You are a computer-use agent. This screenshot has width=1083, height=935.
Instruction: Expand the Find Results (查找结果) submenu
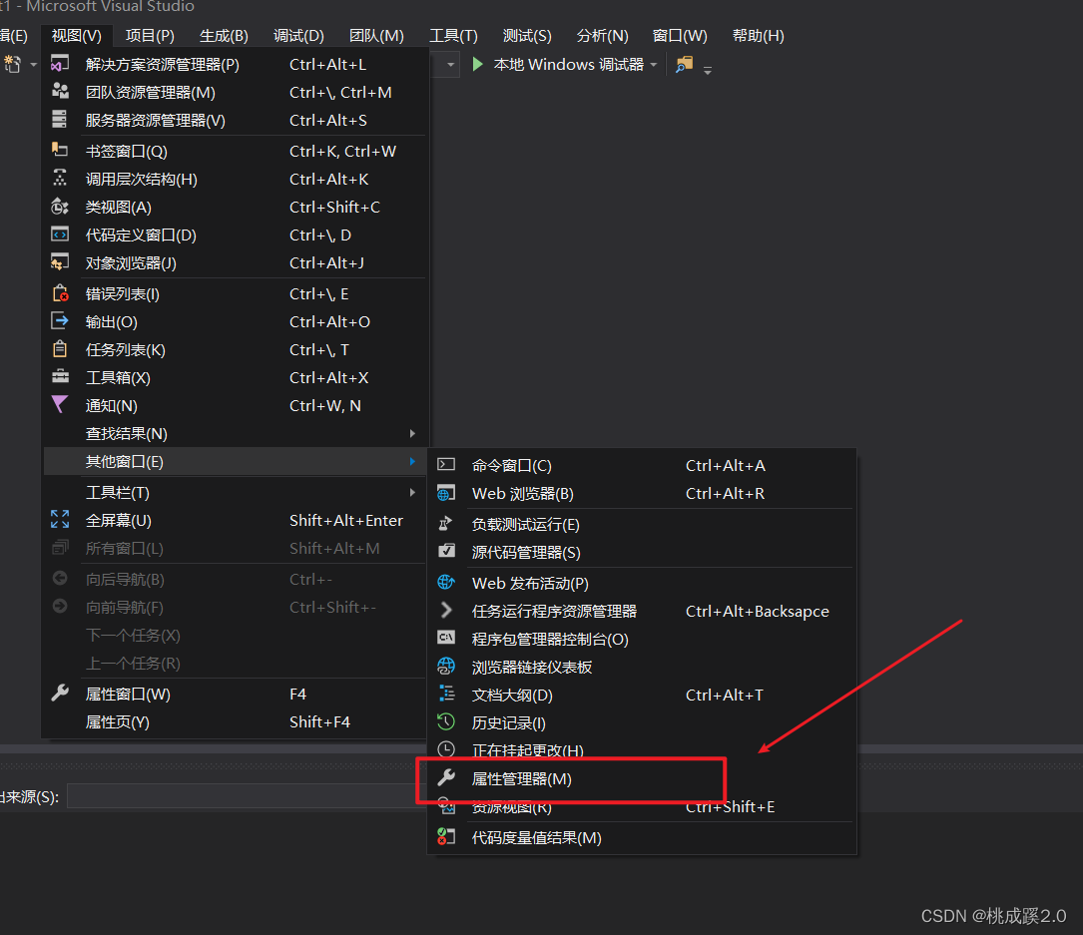[412, 434]
